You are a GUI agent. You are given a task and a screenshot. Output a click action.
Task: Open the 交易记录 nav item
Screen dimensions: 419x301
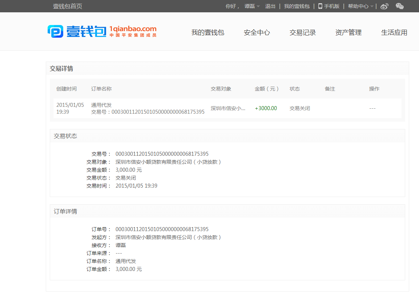(x=303, y=33)
